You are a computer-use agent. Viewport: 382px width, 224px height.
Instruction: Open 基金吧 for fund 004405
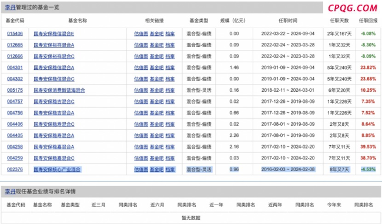pos(157,136)
